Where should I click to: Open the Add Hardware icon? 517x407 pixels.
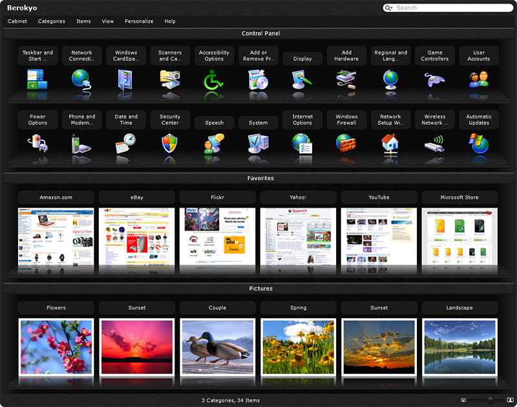pyautogui.click(x=346, y=80)
